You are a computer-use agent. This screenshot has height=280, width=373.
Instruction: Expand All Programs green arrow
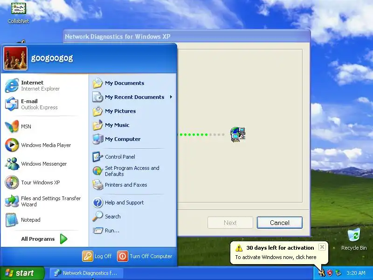pyautogui.click(x=63, y=239)
